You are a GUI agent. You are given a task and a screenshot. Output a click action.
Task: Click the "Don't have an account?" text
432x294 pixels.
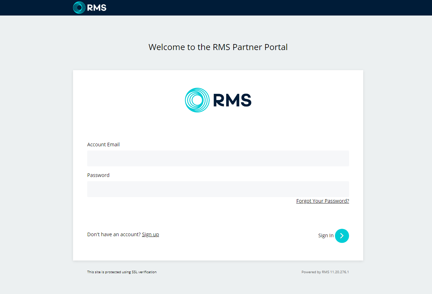coord(114,234)
